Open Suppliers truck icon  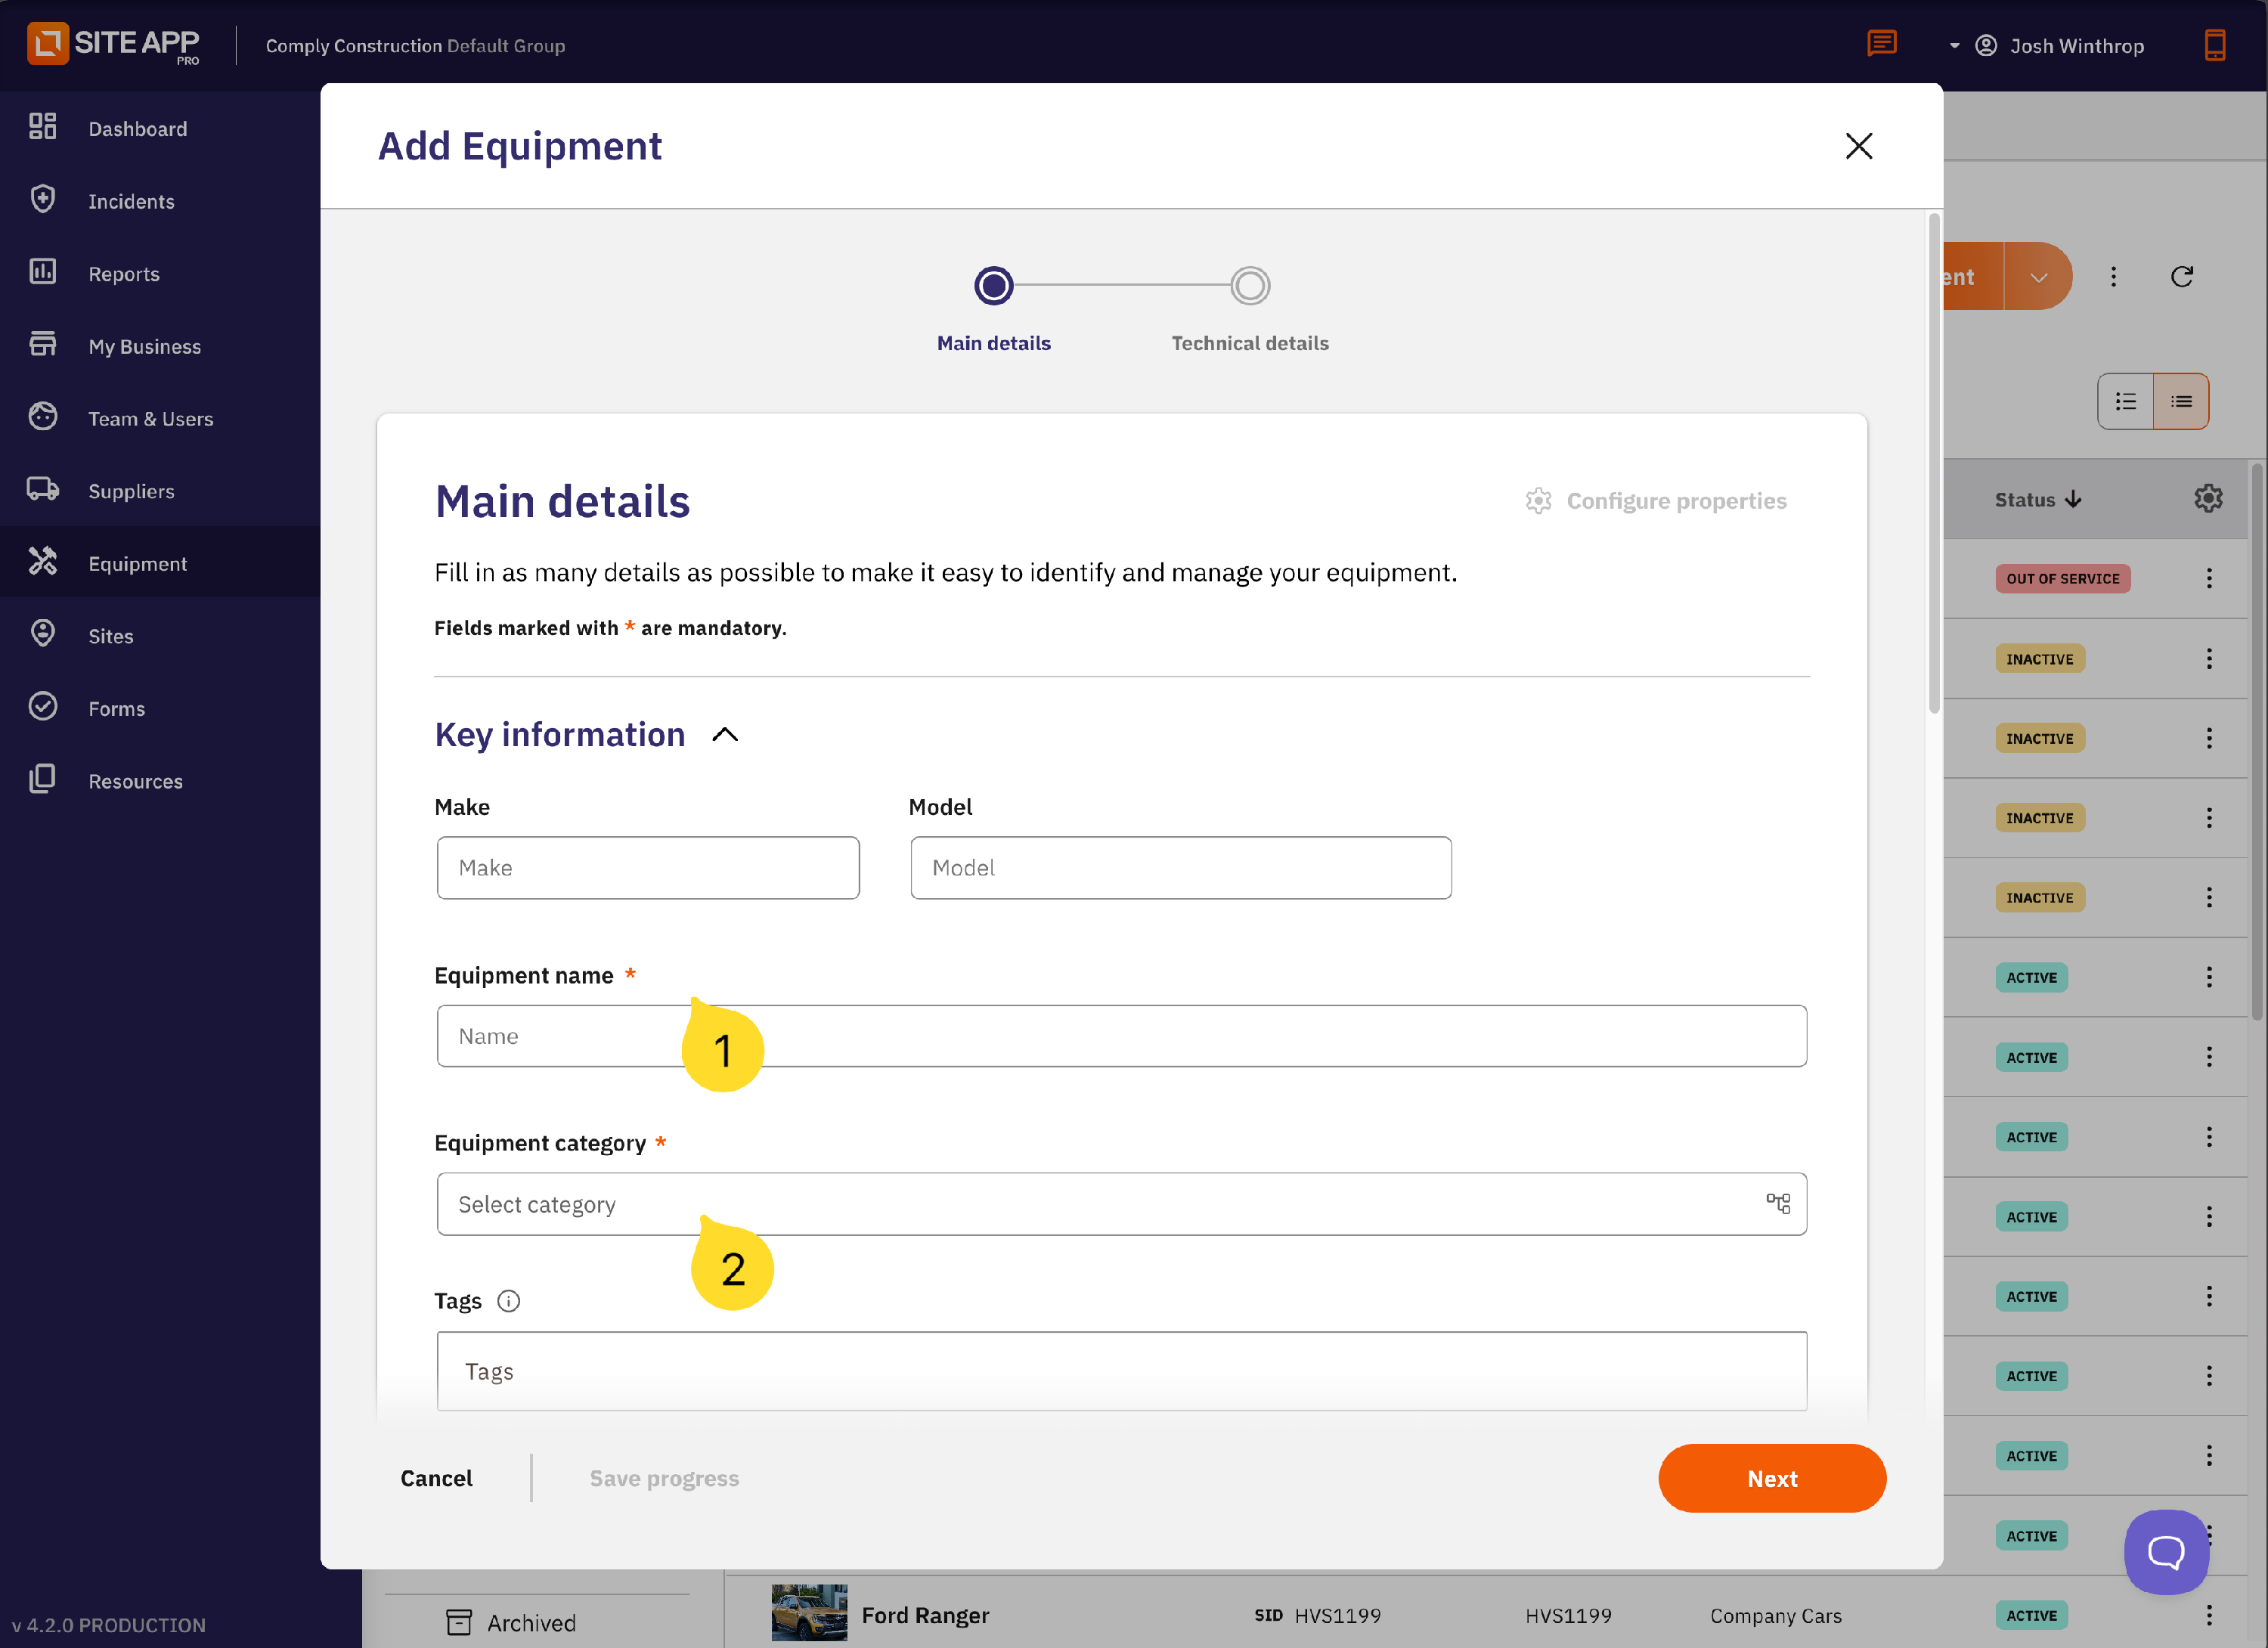point(42,489)
